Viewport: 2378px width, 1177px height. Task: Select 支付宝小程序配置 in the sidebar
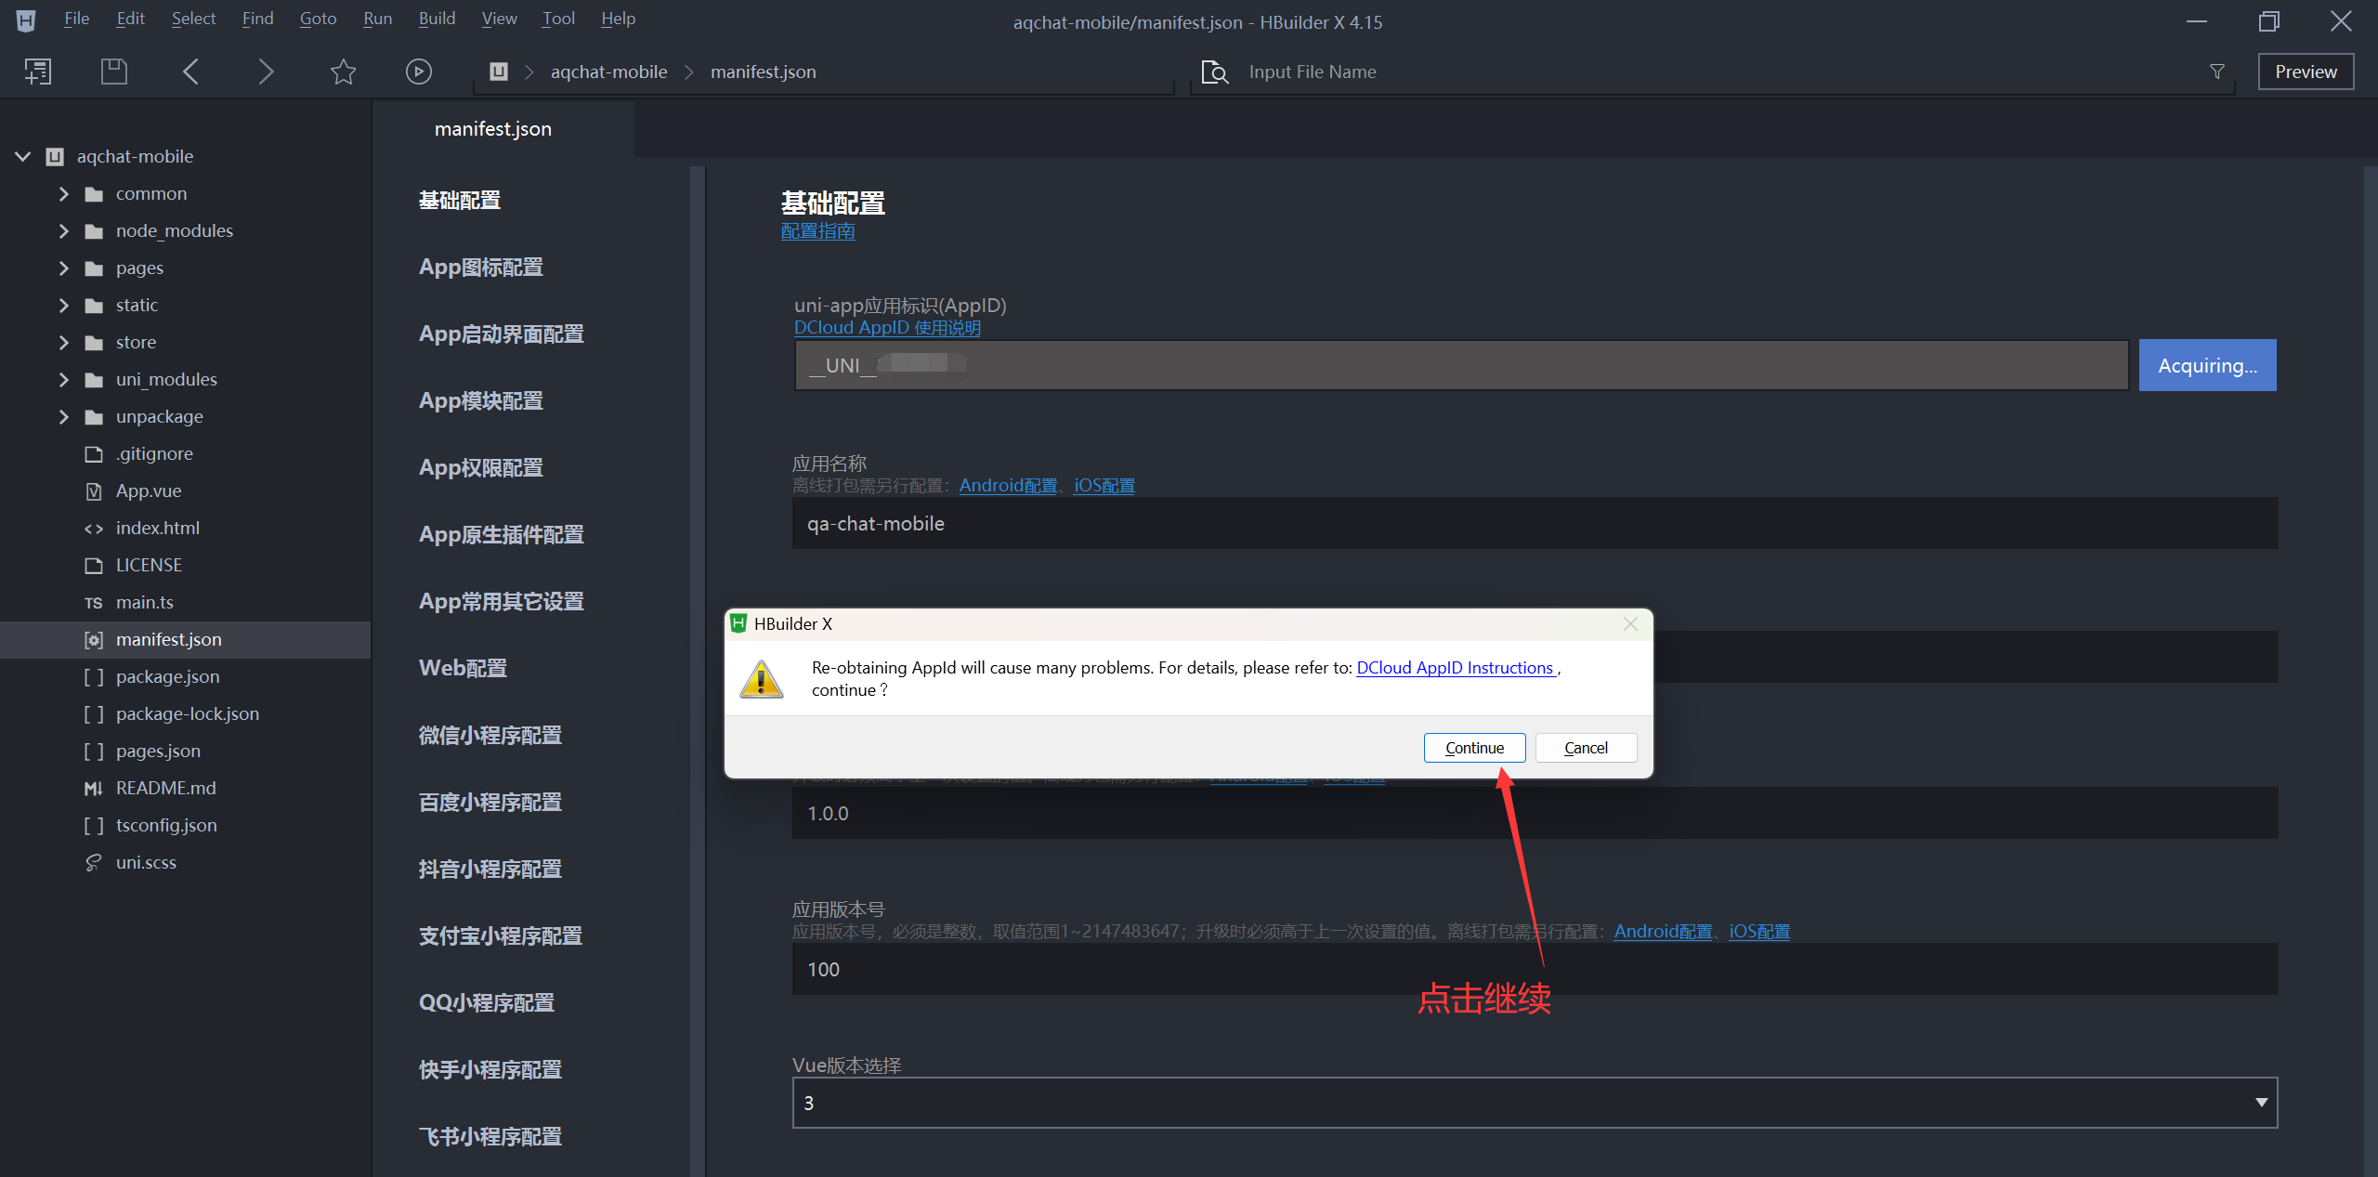pos(501,936)
